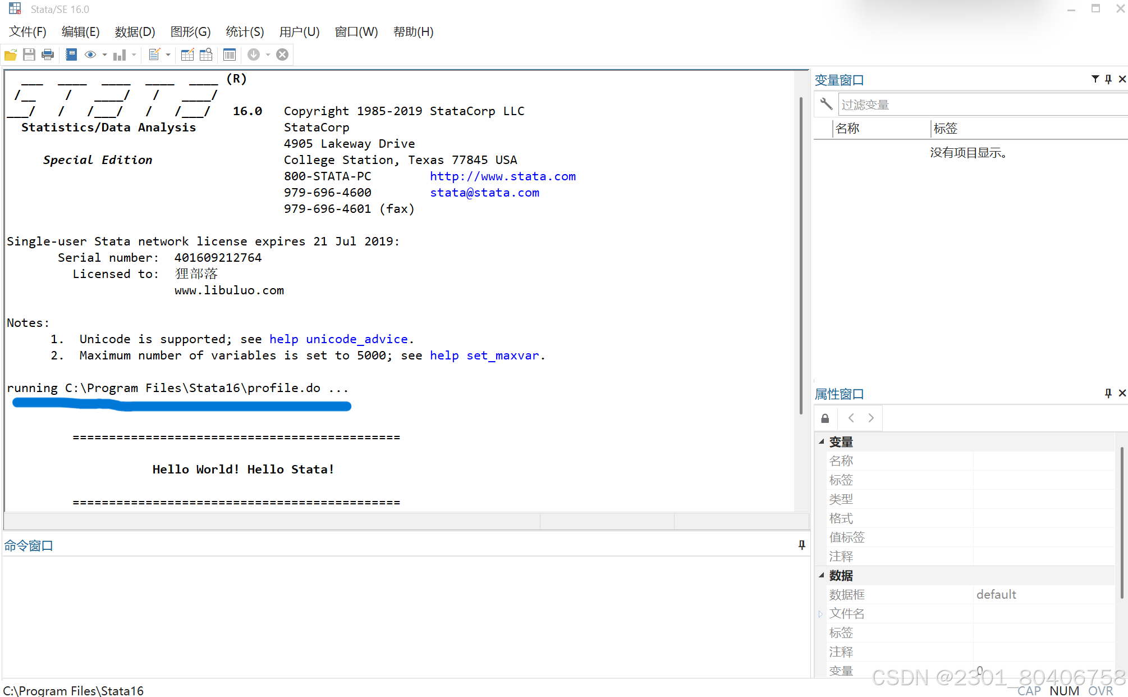Expand the 文件名 property row
The image size is (1128, 697).
click(x=820, y=614)
